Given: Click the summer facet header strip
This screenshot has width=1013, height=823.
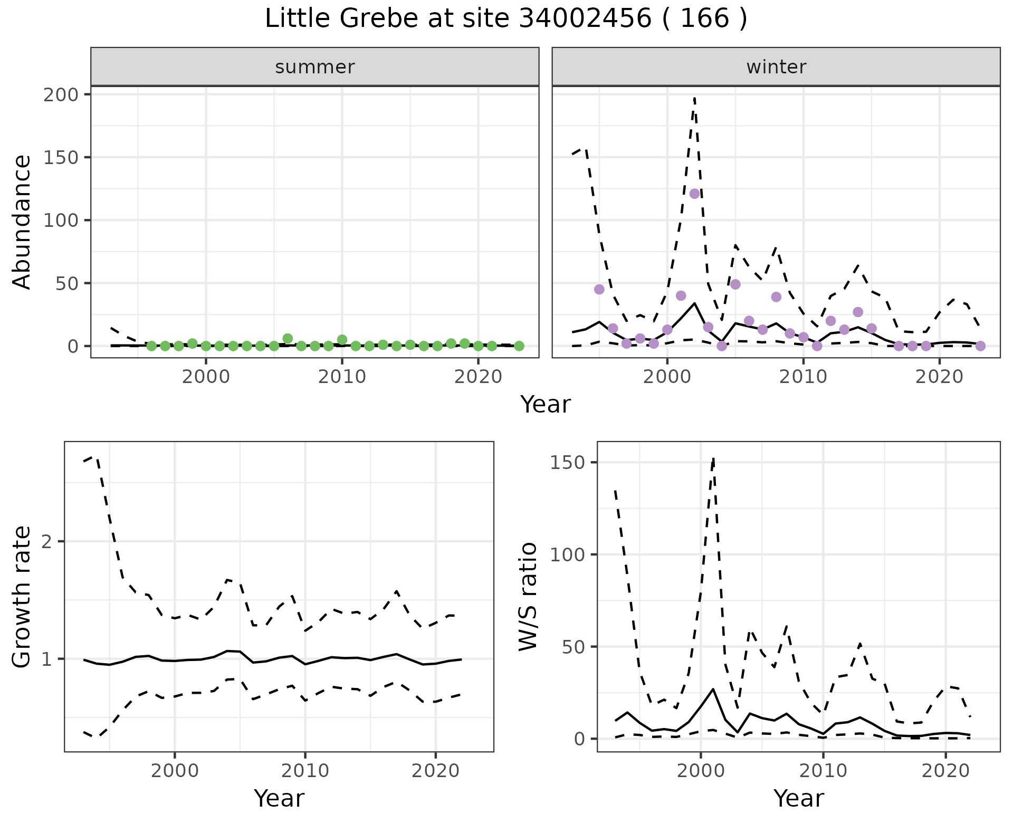Looking at the screenshot, I should 314,67.
